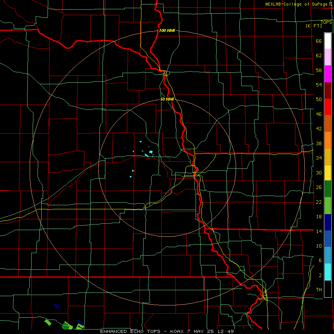Click the white 66 kft legend swatch
Screen dimensions: 334x334
[x=328, y=41]
